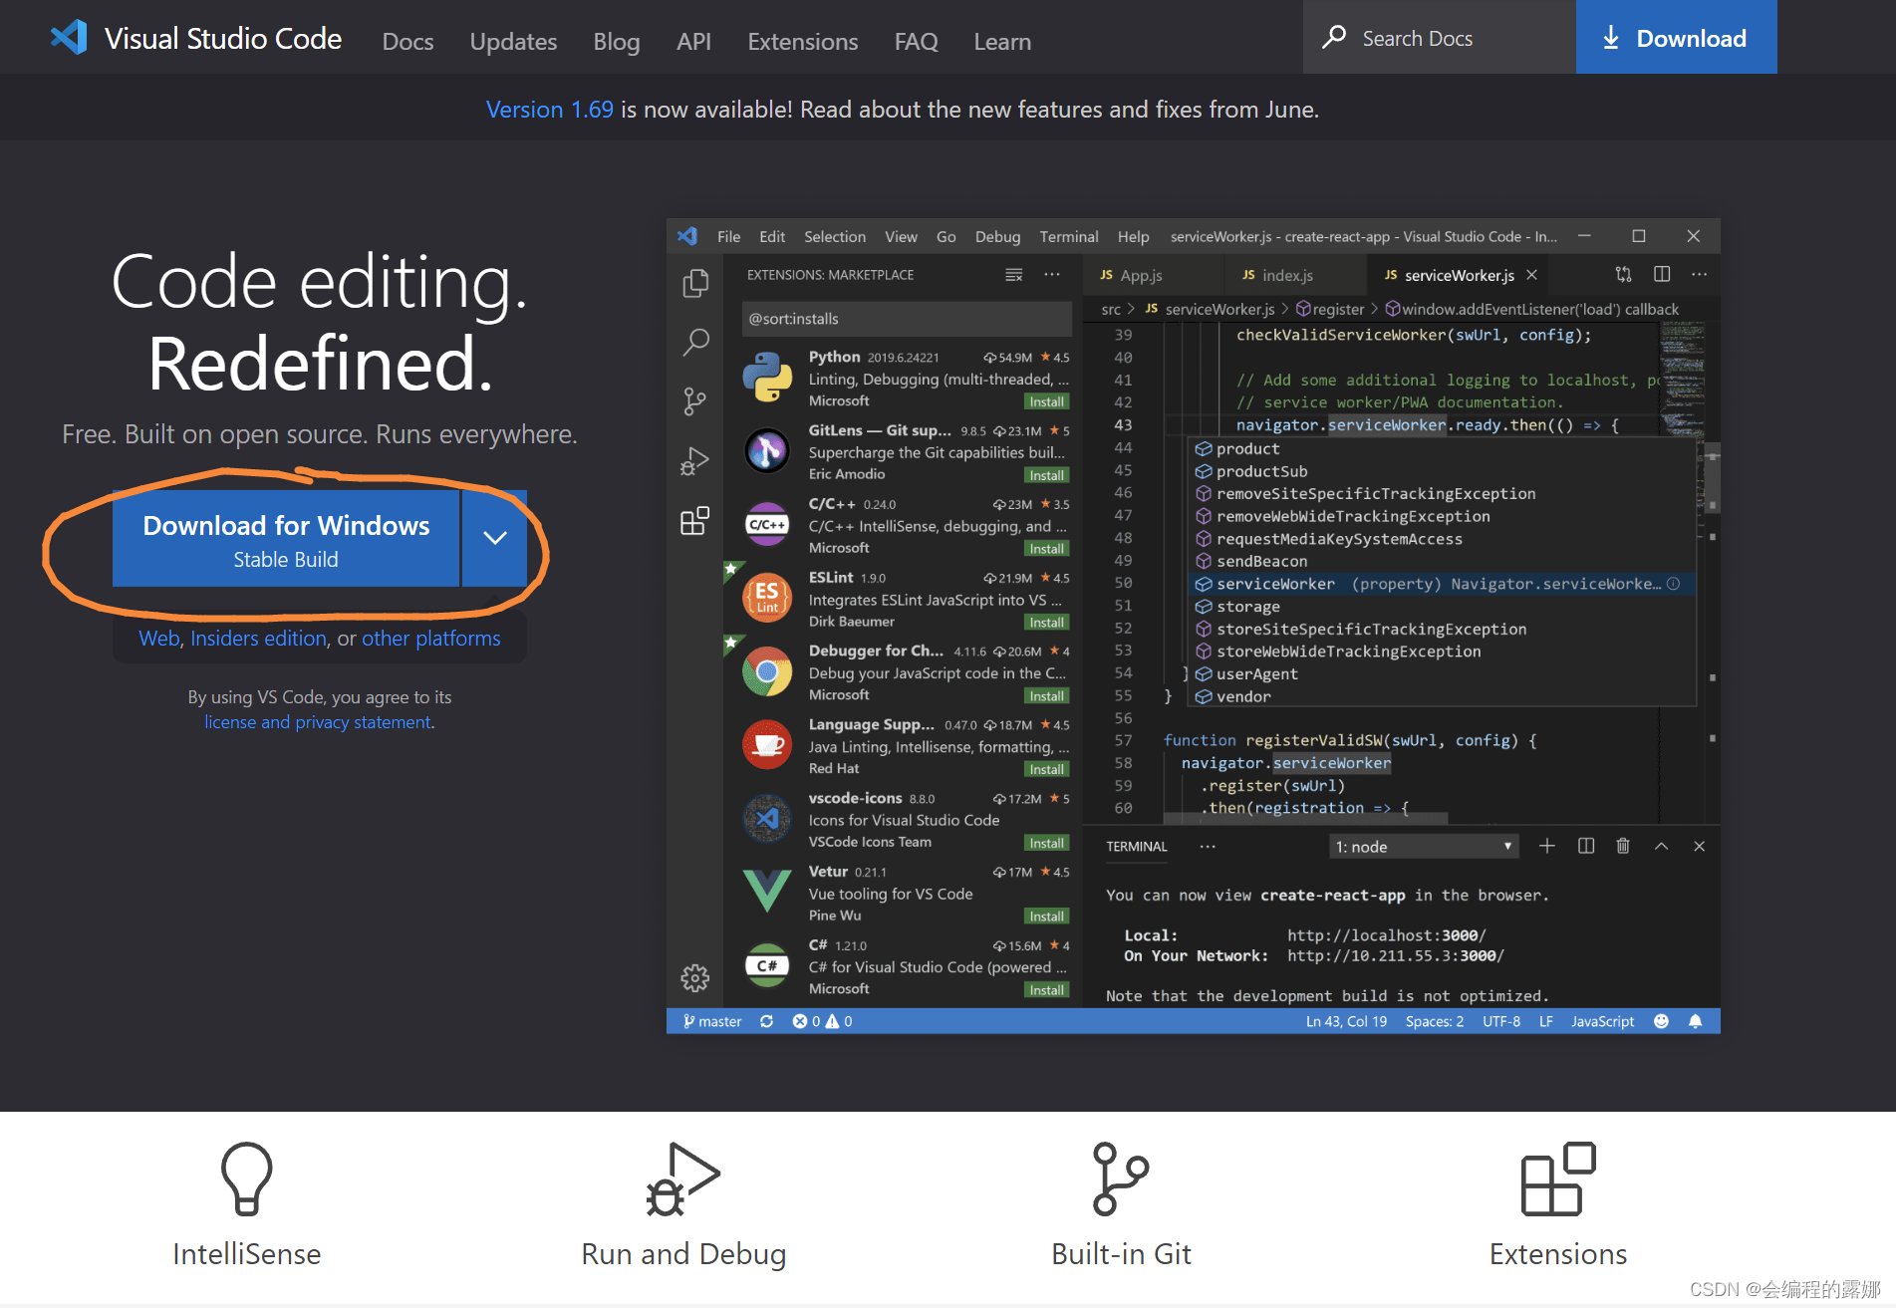1896x1308 pixels.
Task: Open the other platforms link
Action: [431, 638]
